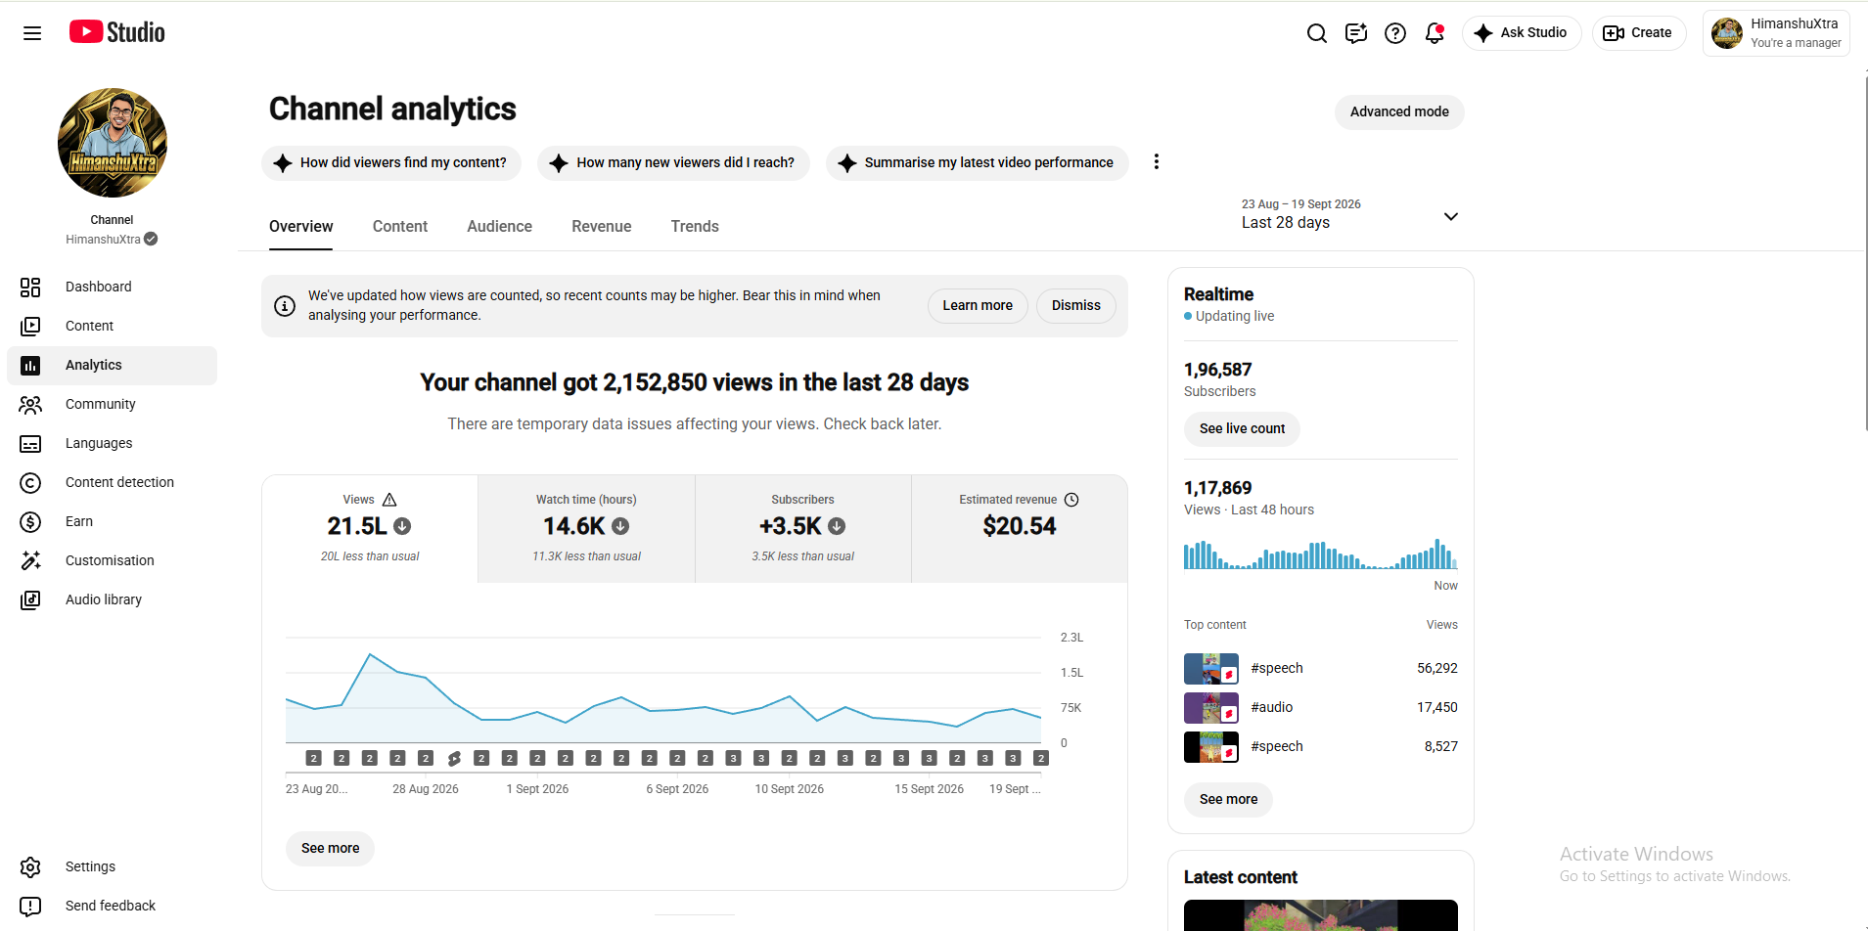Open the Audio library

(112, 599)
